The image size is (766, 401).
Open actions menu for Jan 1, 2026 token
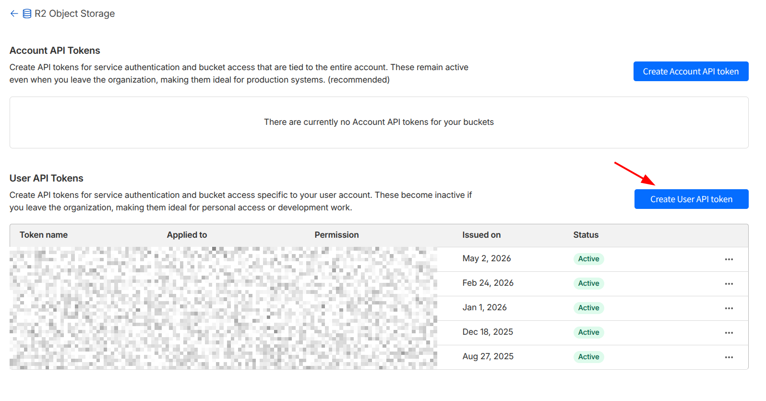tap(729, 308)
